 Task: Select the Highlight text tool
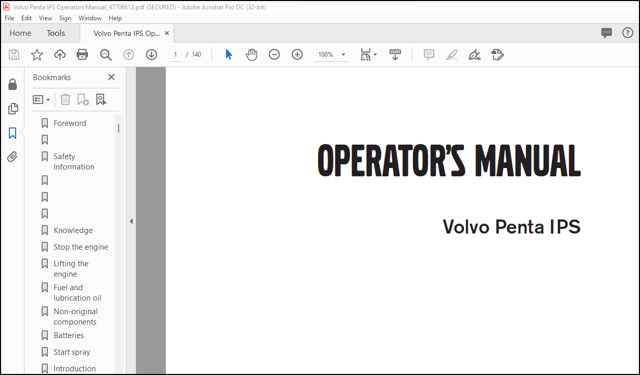pyautogui.click(x=451, y=55)
